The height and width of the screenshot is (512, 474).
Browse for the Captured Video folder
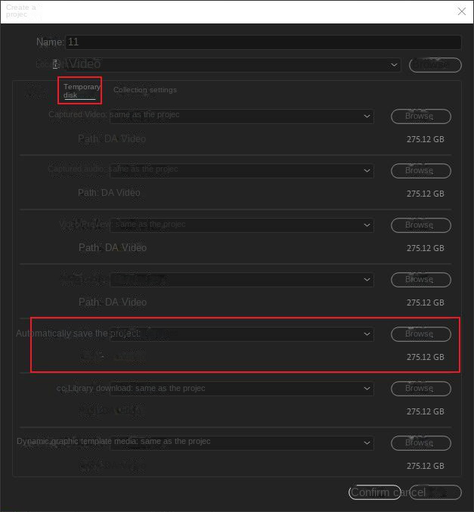tap(420, 116)
